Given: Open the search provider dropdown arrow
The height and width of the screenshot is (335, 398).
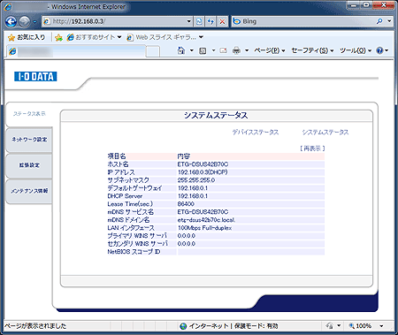Looking at the screenshot, I should 389,21.
